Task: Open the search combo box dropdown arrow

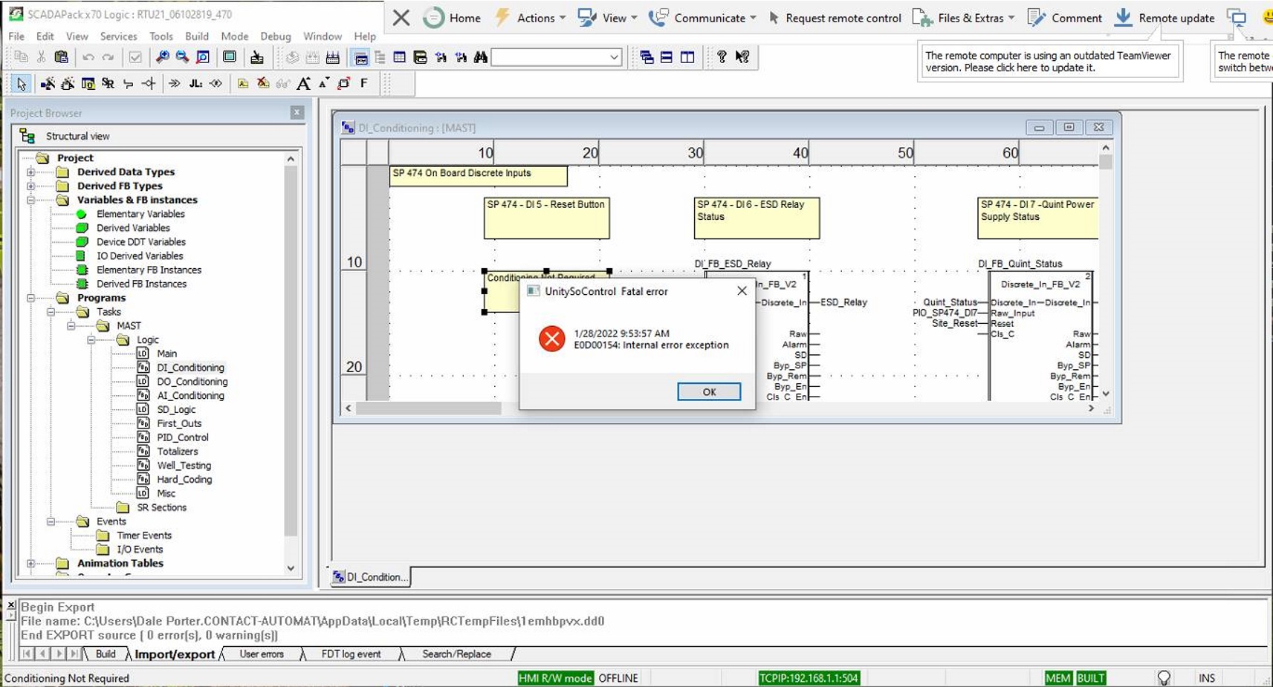Action: pyautogui.click(x=615, y=57)
